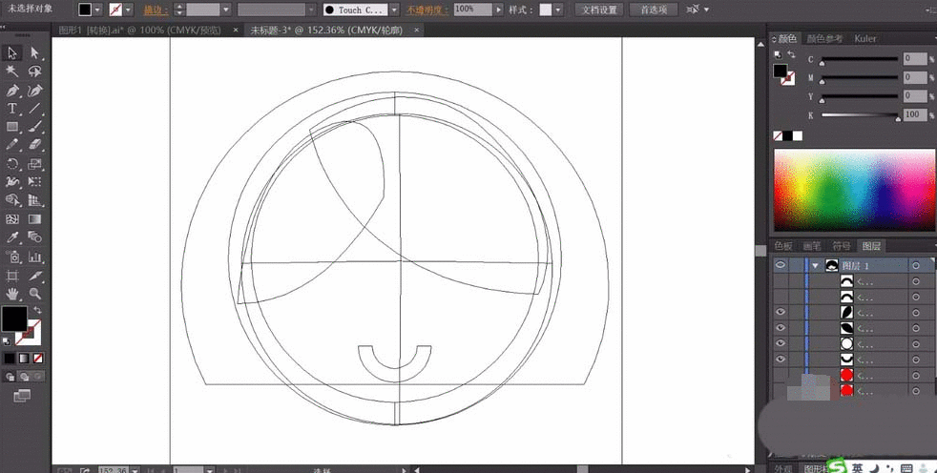The image size is (937, 473).
Task: Hide the leaf-shaped sublayer using its eye icon
Action: point(781,312)
